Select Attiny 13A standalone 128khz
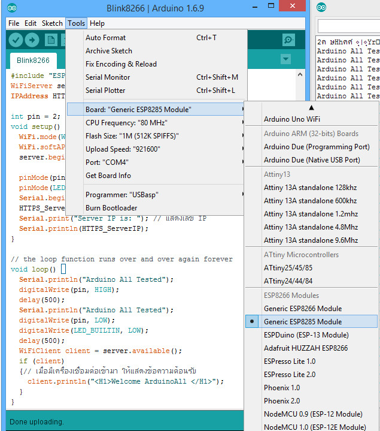The image size is (380, 431). pyautogui.click(x=311, y=188)
